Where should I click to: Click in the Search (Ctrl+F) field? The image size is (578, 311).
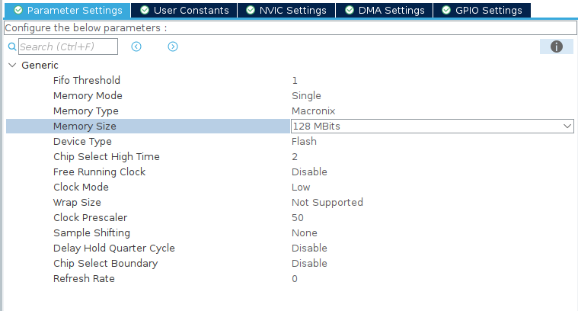click(x=67, y=47)
